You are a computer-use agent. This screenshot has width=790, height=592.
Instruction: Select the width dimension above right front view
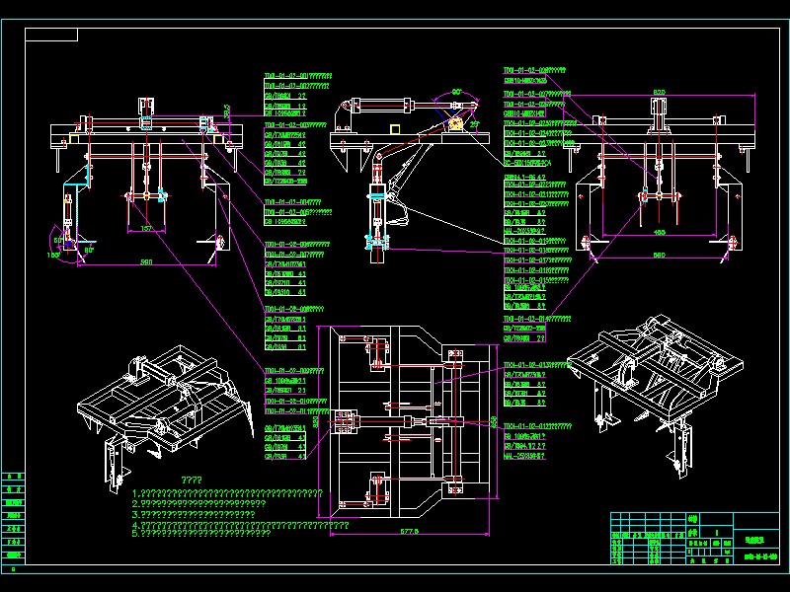659,92
